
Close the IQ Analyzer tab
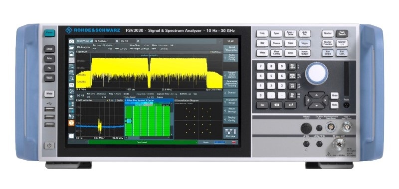[x=117, y=41]
